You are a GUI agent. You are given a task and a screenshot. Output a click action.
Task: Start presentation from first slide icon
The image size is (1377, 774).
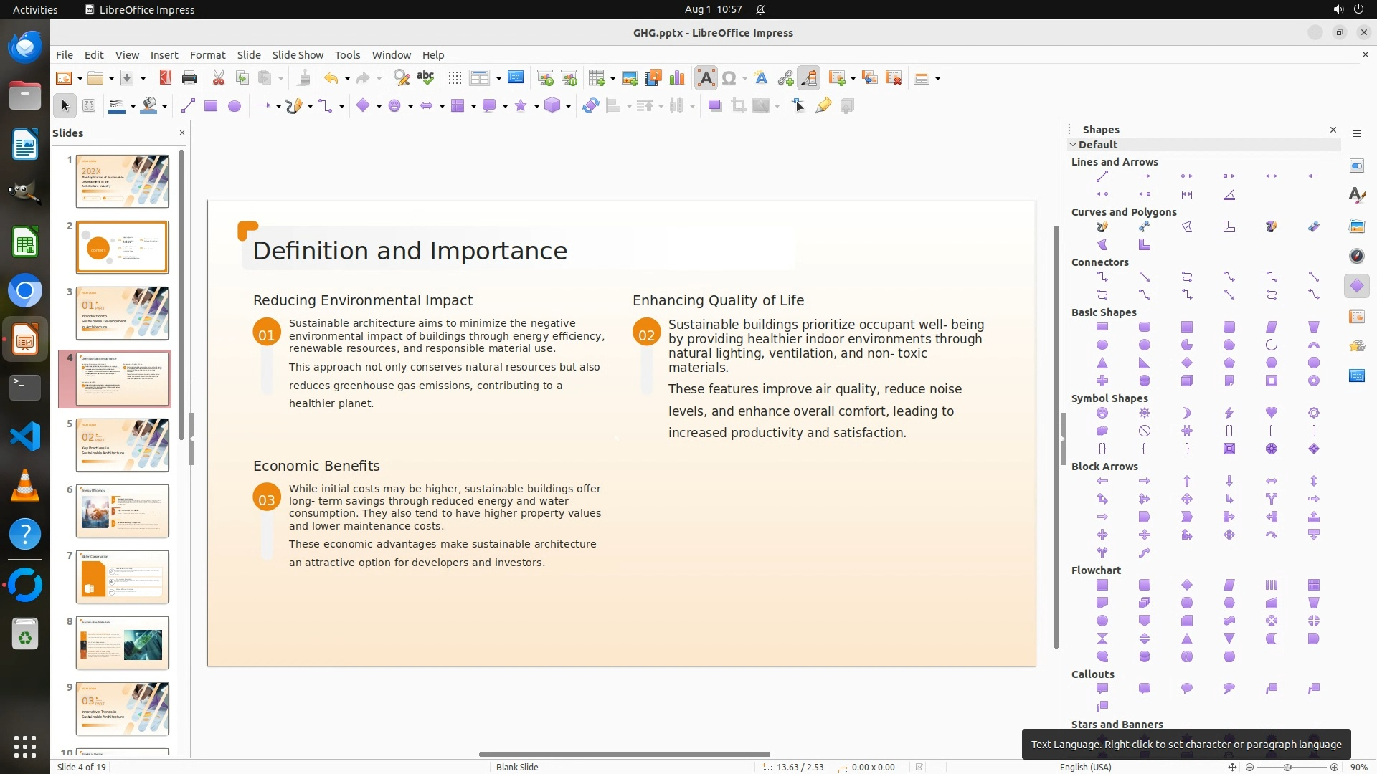point(544,78)
